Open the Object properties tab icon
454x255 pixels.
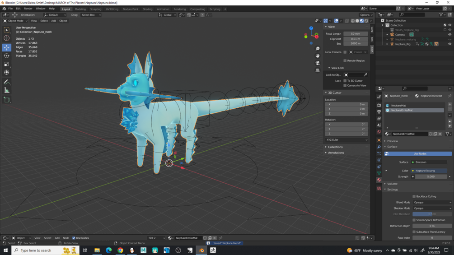(379, 140)
